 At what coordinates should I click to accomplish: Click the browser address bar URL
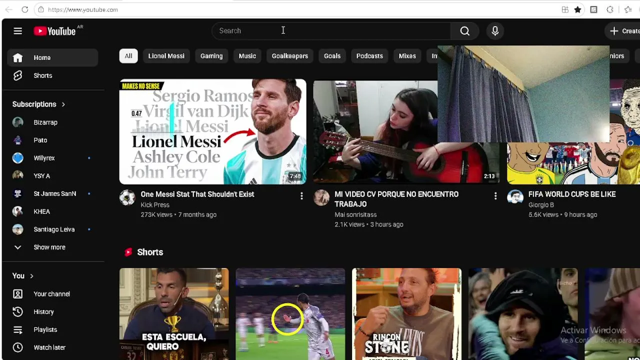coord(83,9)
